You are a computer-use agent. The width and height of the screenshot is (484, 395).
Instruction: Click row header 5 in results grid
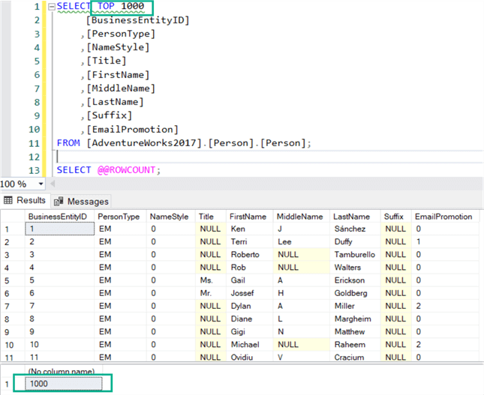(x=13, y=280)
